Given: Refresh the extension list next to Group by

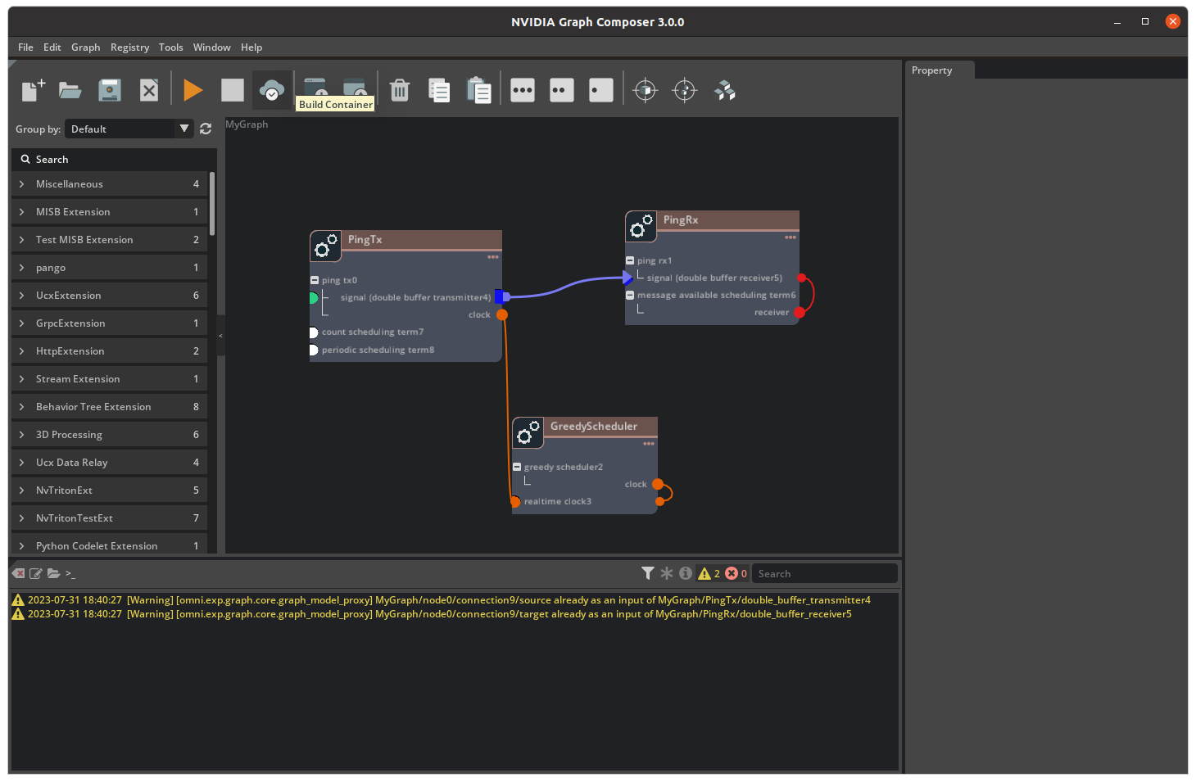Looking at the screenshot, I should [206, 129].
